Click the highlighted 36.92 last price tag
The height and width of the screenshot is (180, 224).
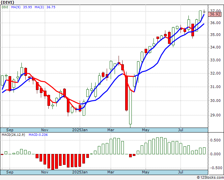[215, 14]
